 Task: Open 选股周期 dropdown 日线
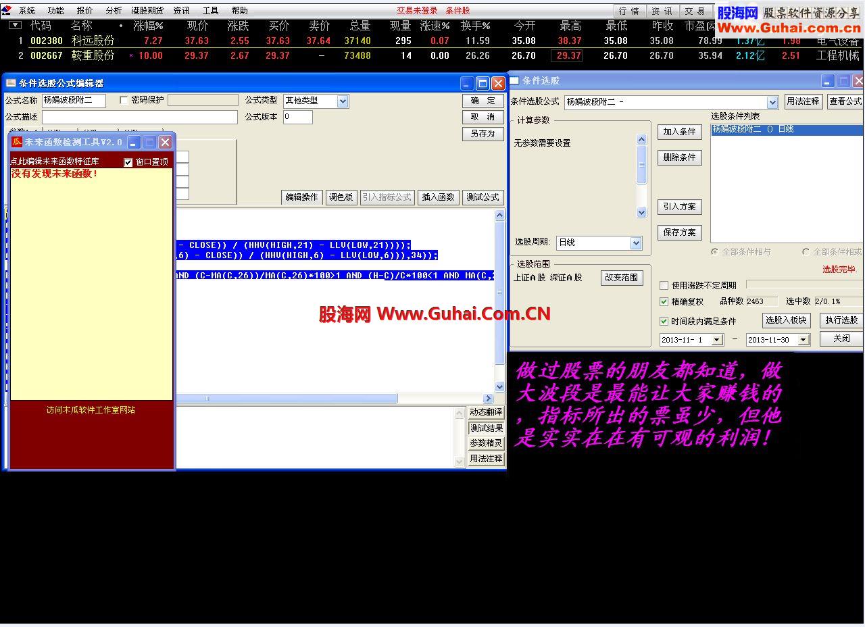[636, 243]
